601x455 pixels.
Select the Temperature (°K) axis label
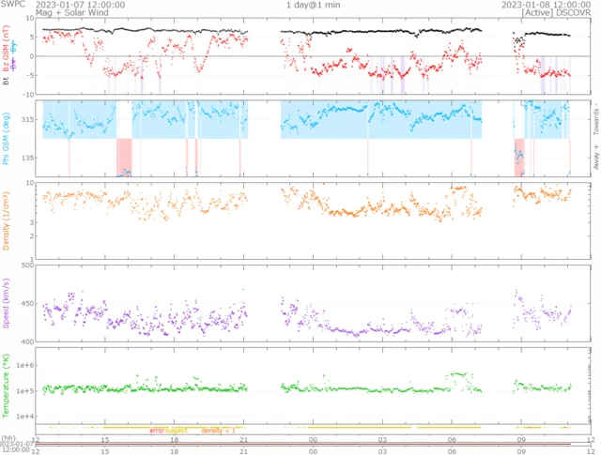point(8,387)
